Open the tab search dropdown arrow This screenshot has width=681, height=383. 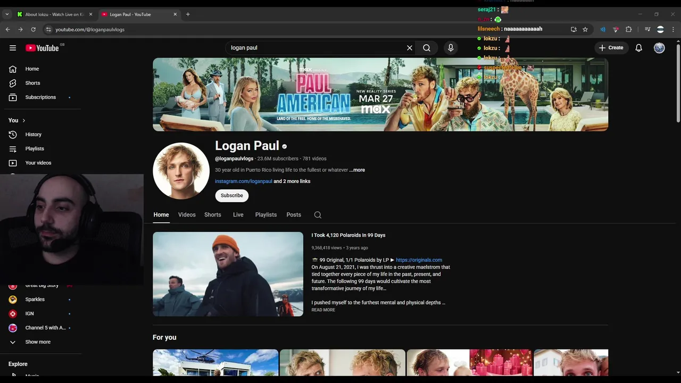7,14
